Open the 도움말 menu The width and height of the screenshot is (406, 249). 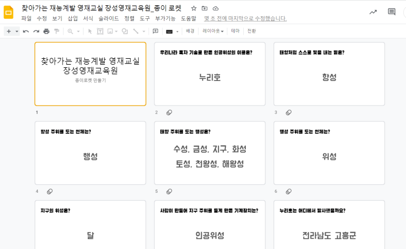click(189, 18)
